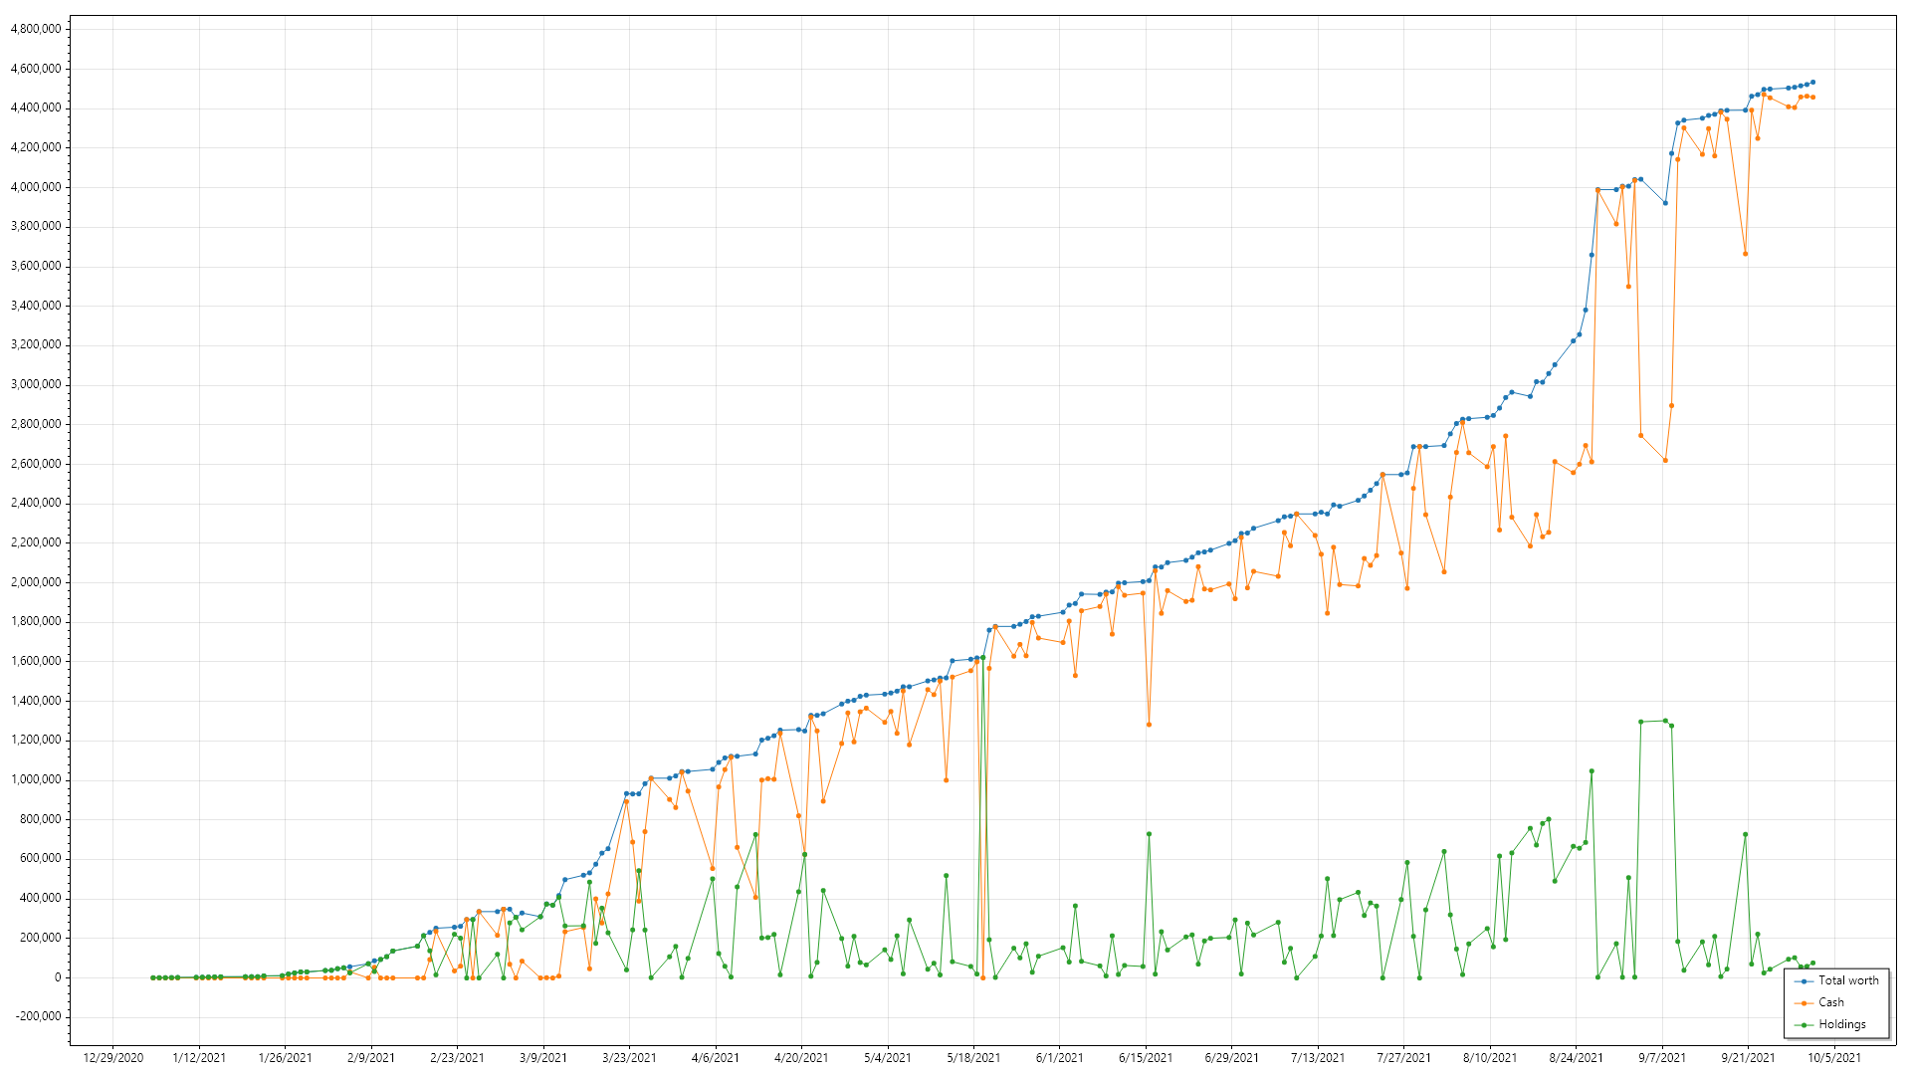1911x1075 pixels.
Task: Click the green Holdings legend marker
Action: click(x=1805, y=1025)
